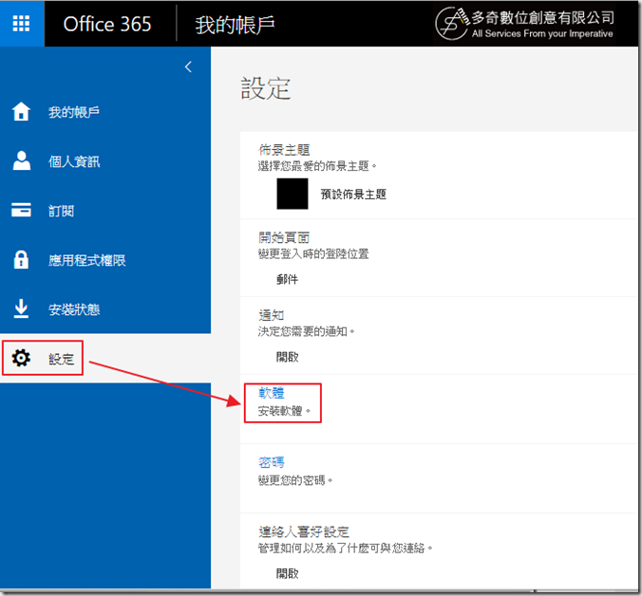Click the credit card icon for 訂閱
This screenshot has width=642, height=596.
point(21,210)
